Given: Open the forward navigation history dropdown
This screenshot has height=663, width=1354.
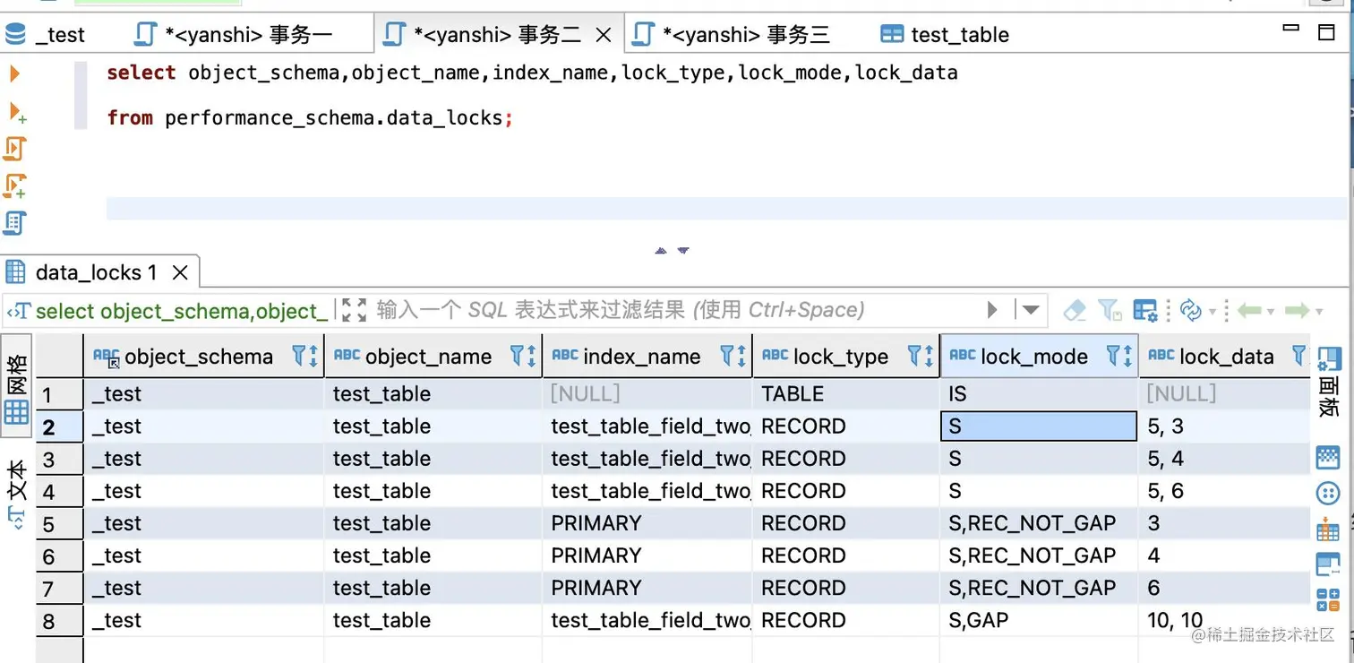Looking at the screenshot, I should point(1318,312).
